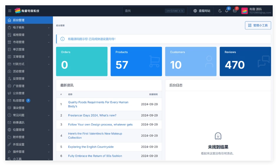Expand the 私信管理 menu with badge 7
Viewport: 278px width, 166px height.
click(29, 100)
